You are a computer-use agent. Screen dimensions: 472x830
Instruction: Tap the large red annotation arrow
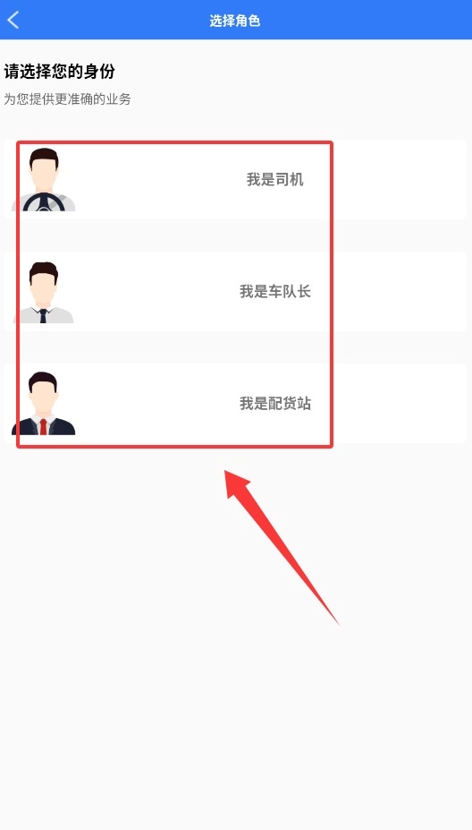[281, 547]
